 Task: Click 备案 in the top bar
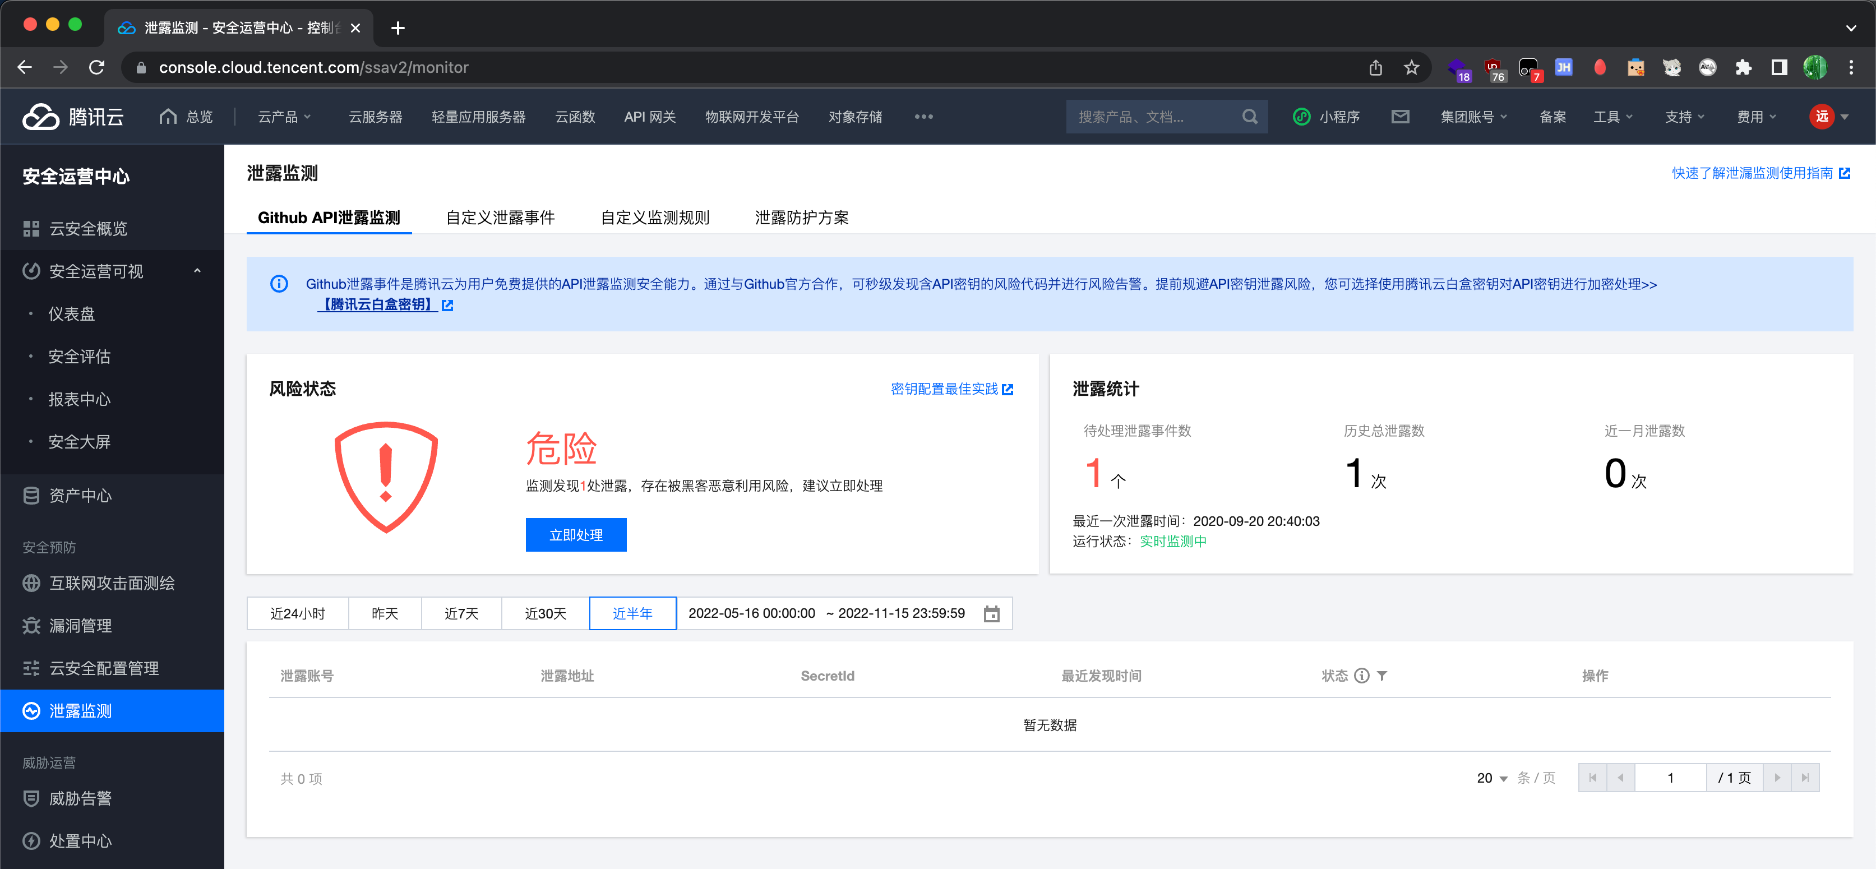pyautogui.click(x=1552, y=117)
